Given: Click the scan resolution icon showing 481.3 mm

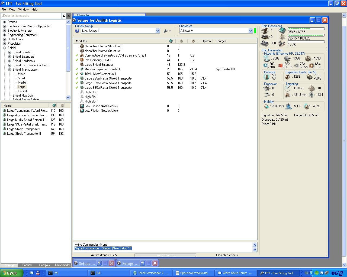Looking at the screenshot, I should (x=288, y=95).
